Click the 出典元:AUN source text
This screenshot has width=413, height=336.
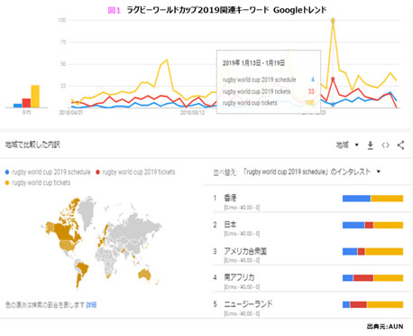pos(385,326)
